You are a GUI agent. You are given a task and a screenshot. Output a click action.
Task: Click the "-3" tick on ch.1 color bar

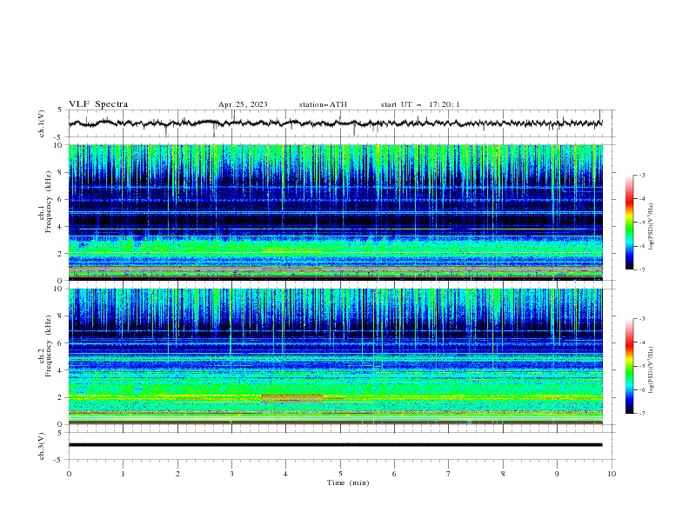(x=642, y=176)
